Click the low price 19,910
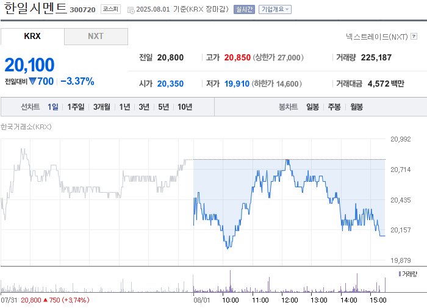Screen dimensions: 427x308 point(237,84)
